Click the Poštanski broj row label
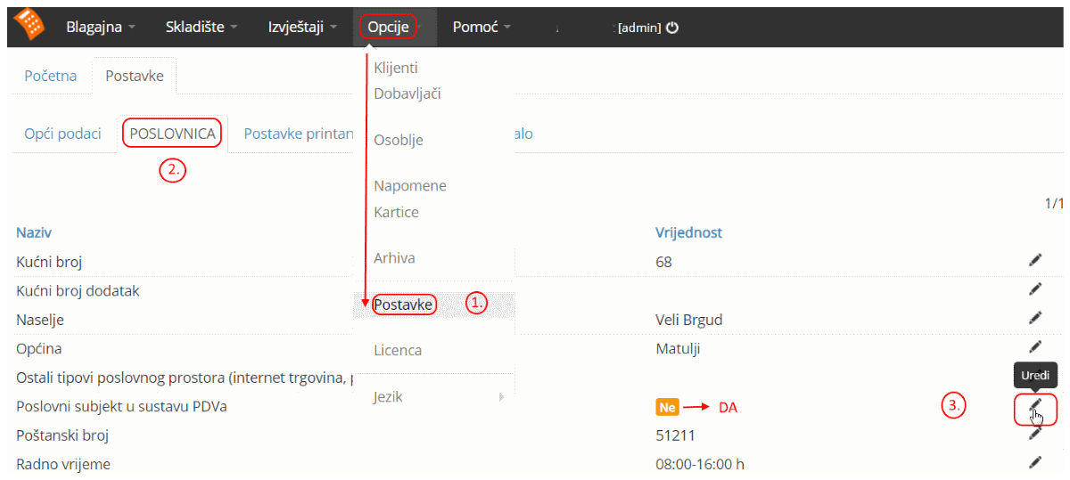The image size is (1070, 480). tap(62, 435)
